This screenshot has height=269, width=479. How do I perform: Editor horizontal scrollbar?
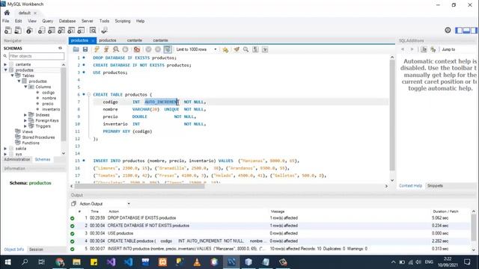tap(140, 186)
